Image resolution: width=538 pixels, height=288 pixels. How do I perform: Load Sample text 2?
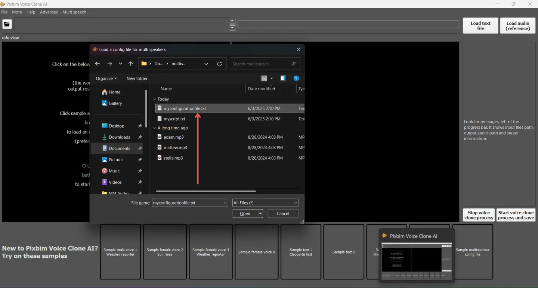pos(344,252)
